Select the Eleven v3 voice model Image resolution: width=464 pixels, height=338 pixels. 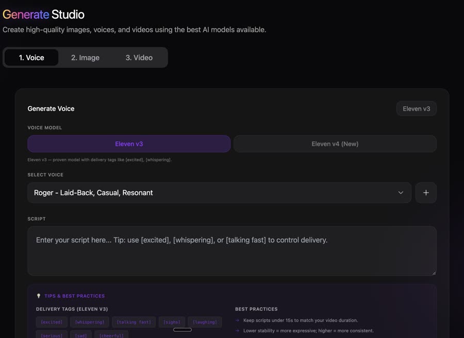[129, 144]
